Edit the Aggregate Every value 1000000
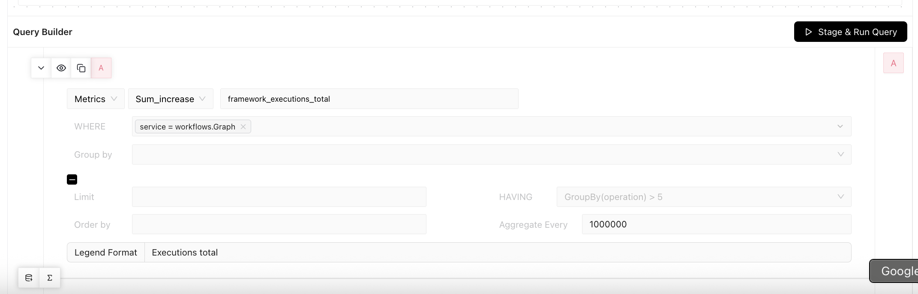The height and width of the screenshot is (294, 918). click(x=717, y=224)
